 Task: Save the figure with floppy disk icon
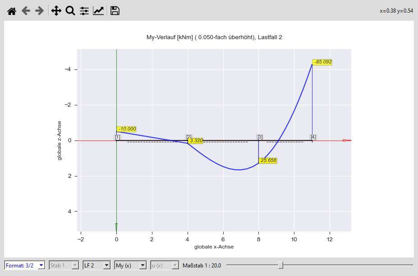tap(115, 11)
